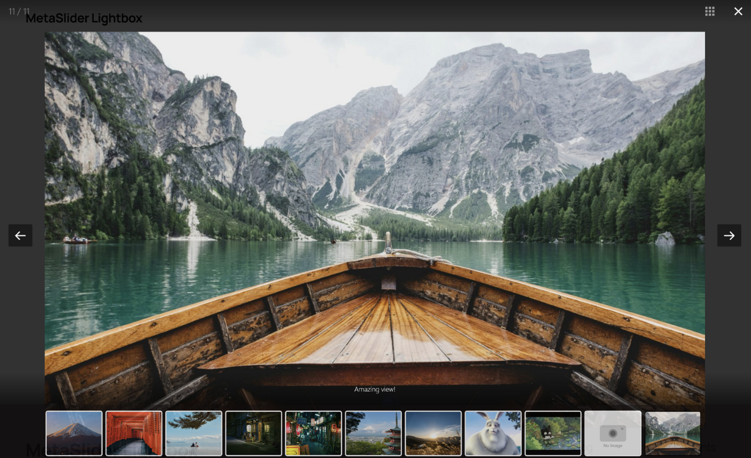Image resolution: width=751 pixels, height=458 pixels.
Task: Jump to the sunset field thumbnail
Action: click(433, 433)
